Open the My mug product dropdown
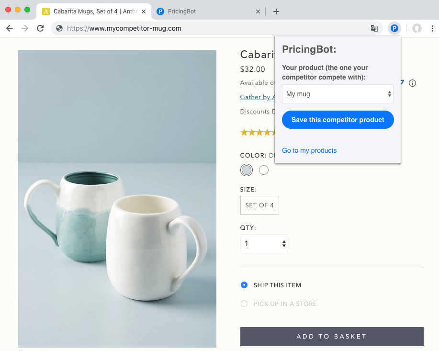The width and height of the screenshot is (439, 351). coord(338,94)
